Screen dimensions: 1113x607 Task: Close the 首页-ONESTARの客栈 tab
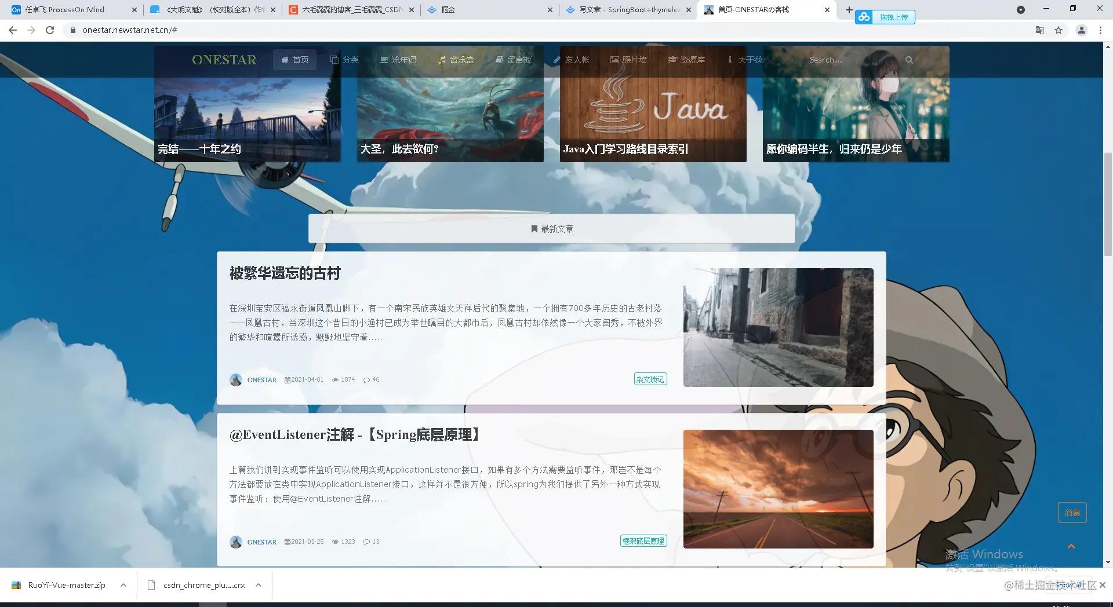pos(827,10)
